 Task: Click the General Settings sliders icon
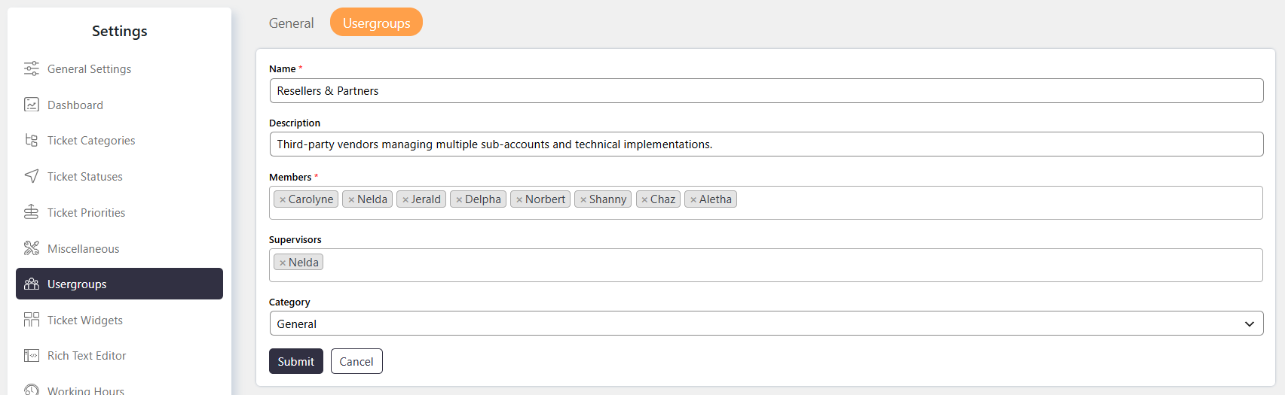tap(32, 68)
